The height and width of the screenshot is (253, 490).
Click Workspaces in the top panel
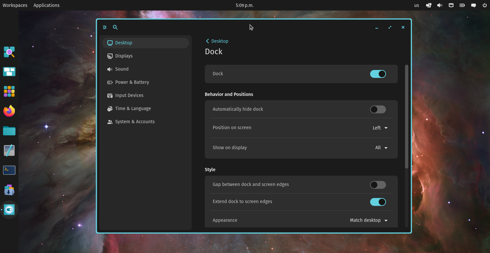click(15, 5)
